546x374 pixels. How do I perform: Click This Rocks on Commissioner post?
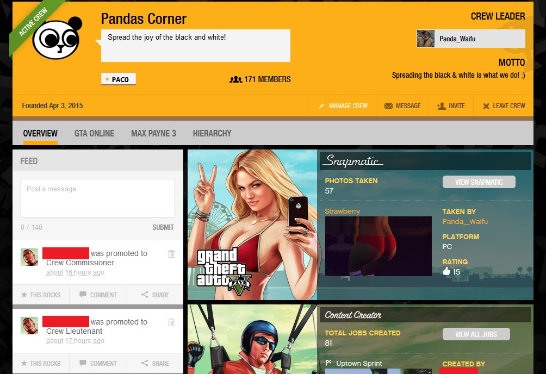coord(41,295)
